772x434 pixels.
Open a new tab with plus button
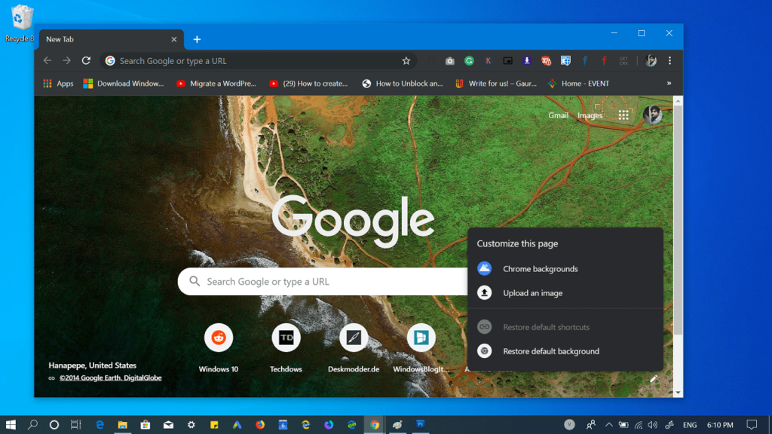pyautogui.click(x=197, y=39)
